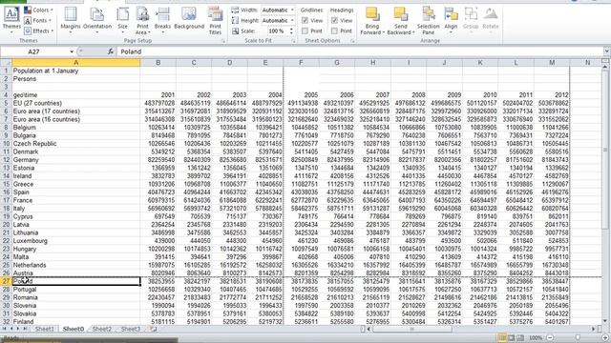Select the 2005 year header cell

coord(301,95)
